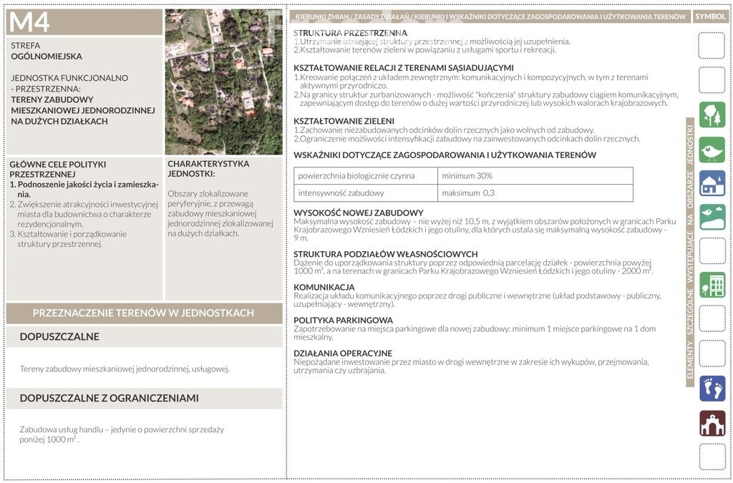Select 'Tereny zabudowy mieszkaniowej jednorodzinnej, usługowej' line

click(x=125, y=369)
